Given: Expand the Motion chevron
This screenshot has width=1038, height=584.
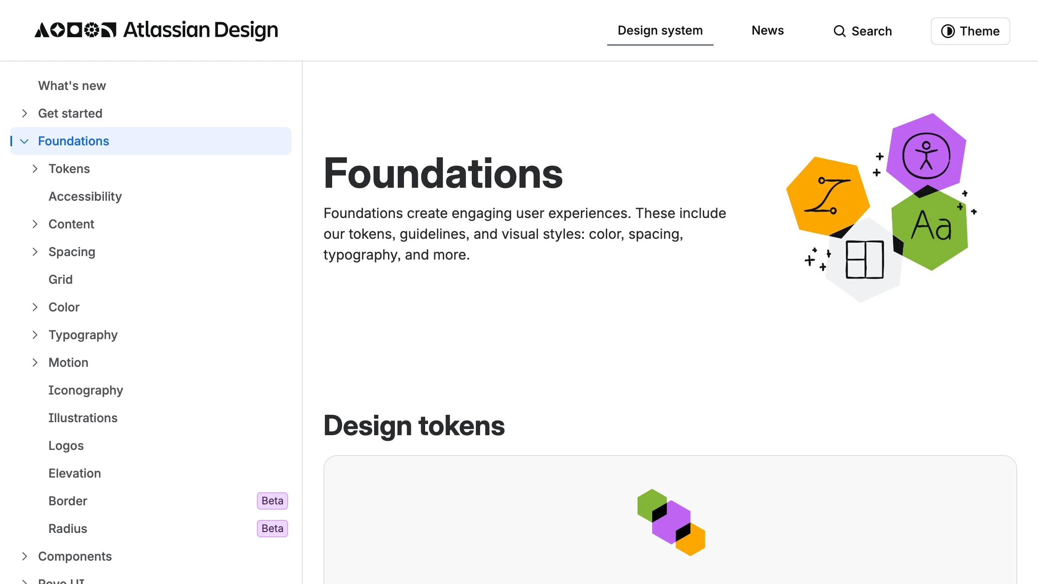Looking at the screenshot, I should coord(35,363).
